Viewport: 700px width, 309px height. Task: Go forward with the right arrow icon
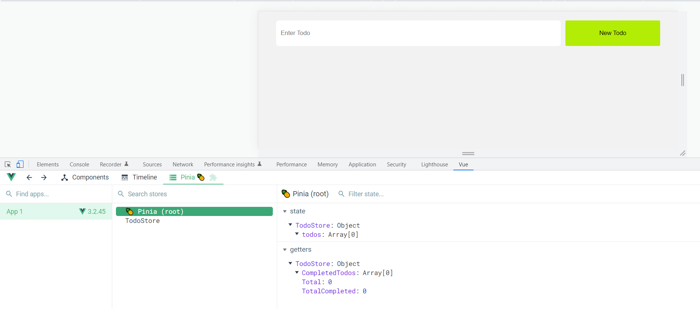coord(44,177)
